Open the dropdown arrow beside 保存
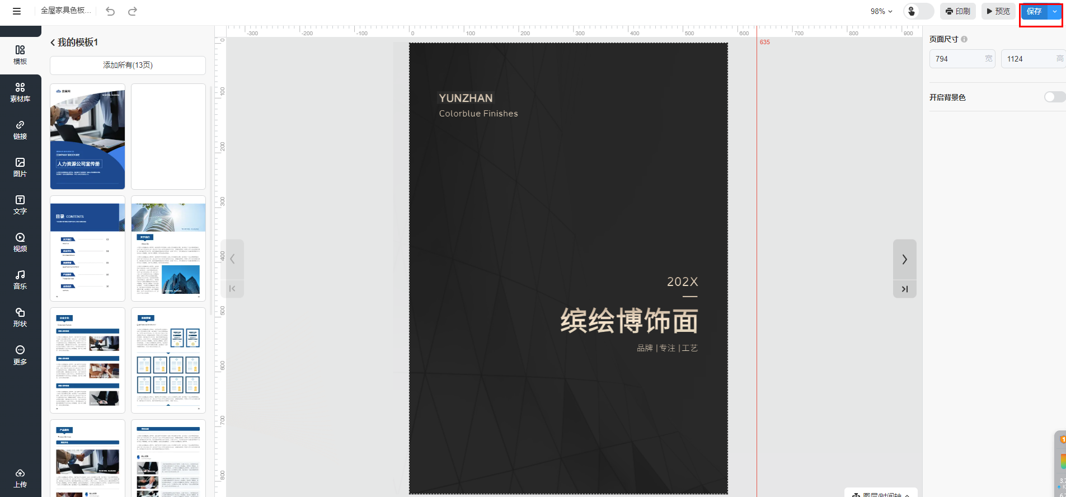 [x=1055, y=11]
